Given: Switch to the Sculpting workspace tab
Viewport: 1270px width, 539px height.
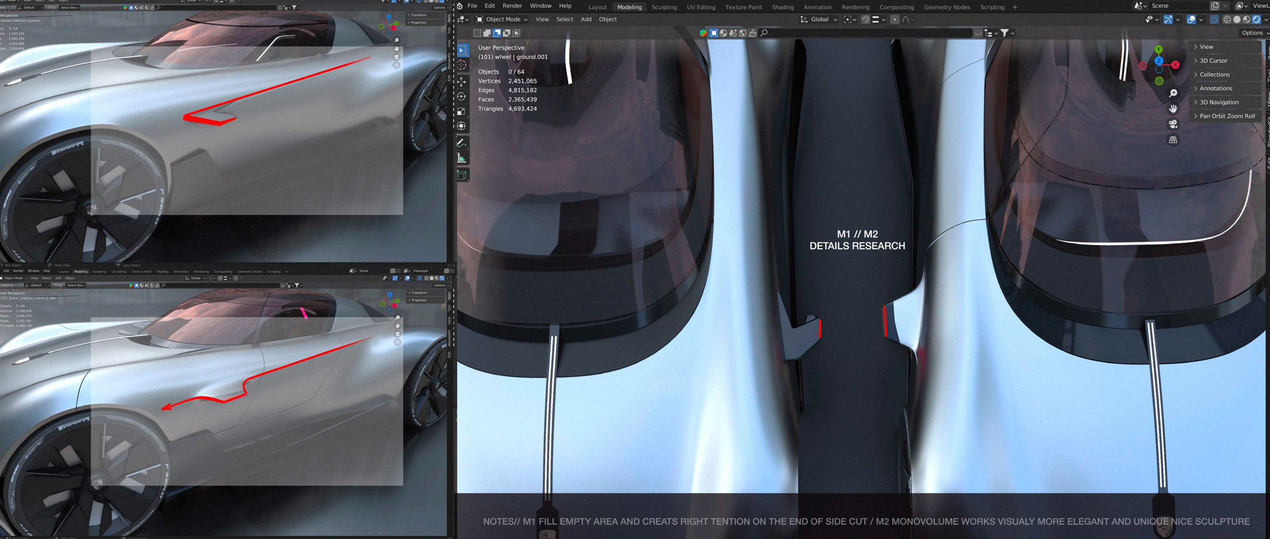Looking at the screenshot, I should pyautogui.click(x=664, y=7).
